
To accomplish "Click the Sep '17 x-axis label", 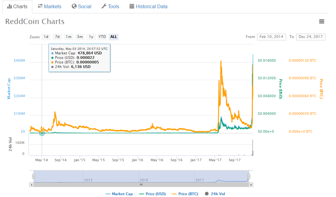I will [x=234, y=160].
